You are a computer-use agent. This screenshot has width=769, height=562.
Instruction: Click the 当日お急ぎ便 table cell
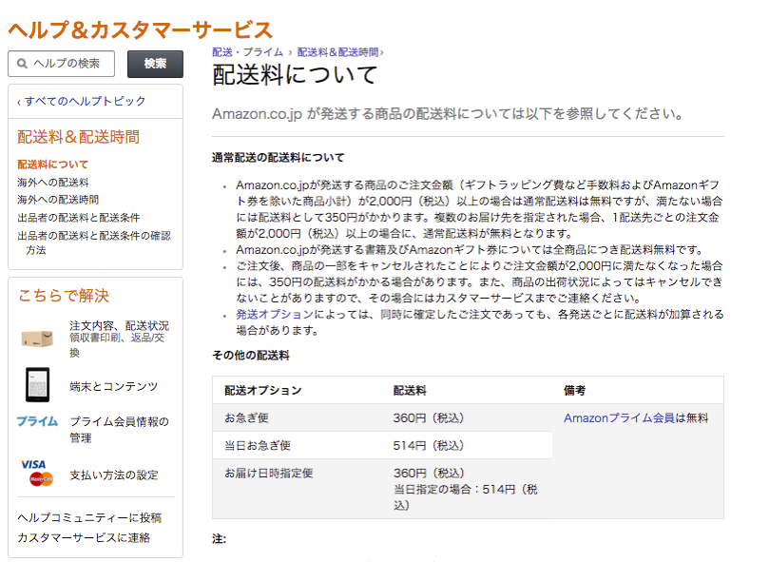click(x=258, y=445)
